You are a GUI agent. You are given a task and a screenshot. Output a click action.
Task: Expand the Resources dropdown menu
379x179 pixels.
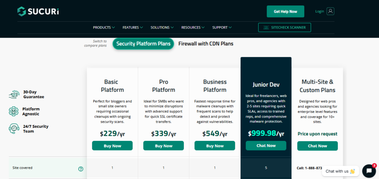[193, 27]
